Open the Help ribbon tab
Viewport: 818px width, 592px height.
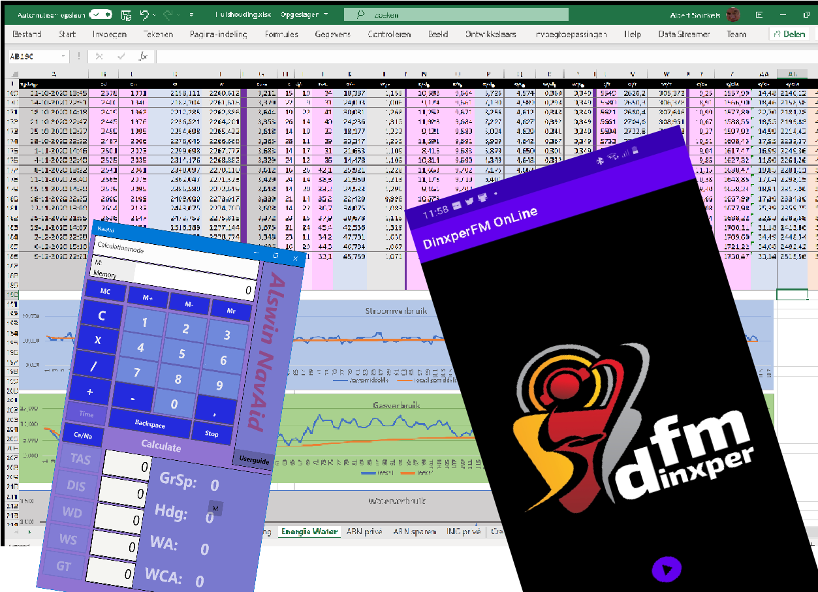click(632, 35)
